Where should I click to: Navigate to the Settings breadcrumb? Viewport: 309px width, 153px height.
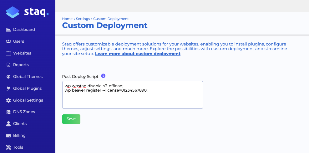(83, 19)
